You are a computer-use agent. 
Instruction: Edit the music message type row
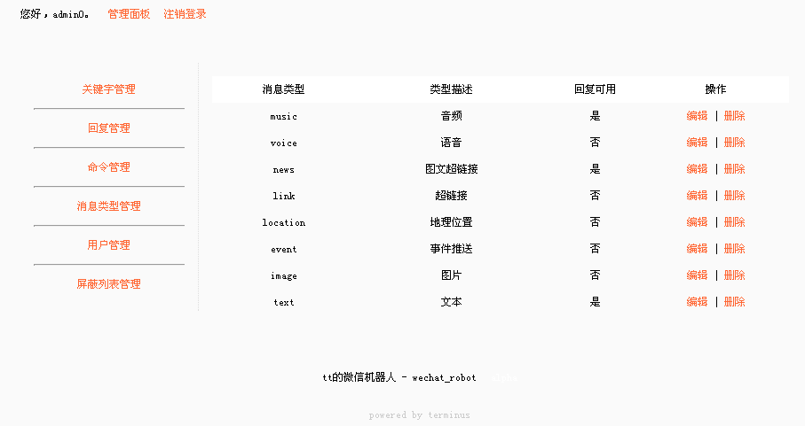point(697,116)
